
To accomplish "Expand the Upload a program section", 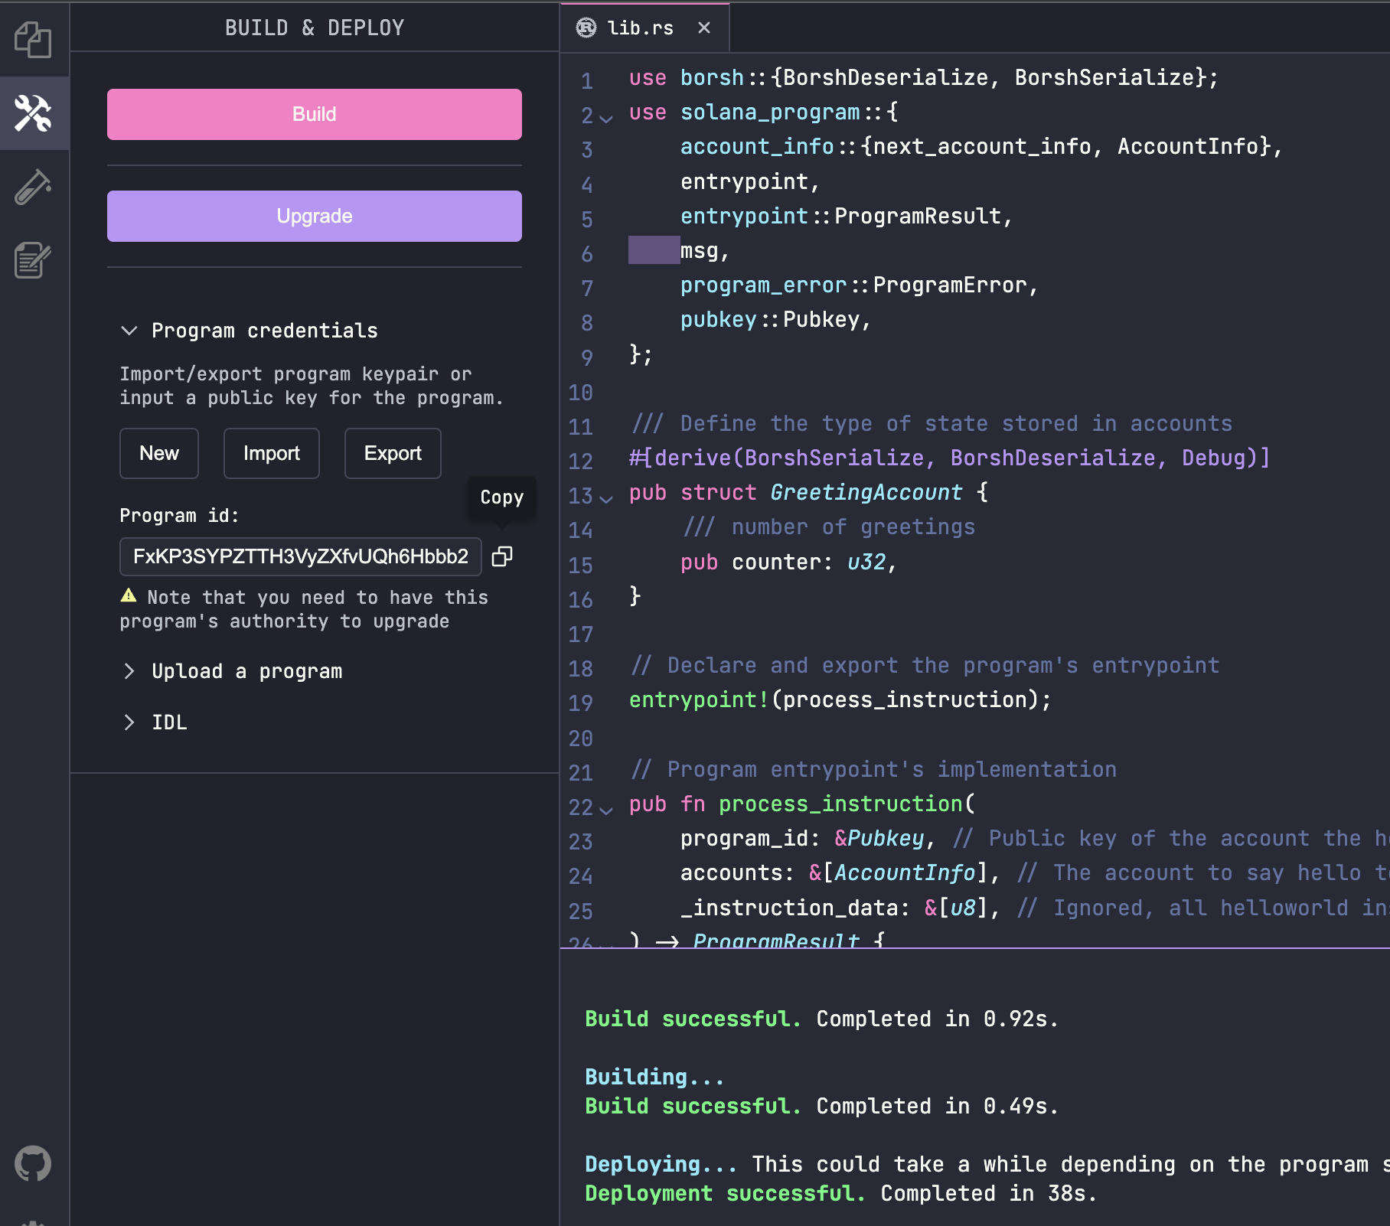I will pyautogui.click(x=129, y=671).
